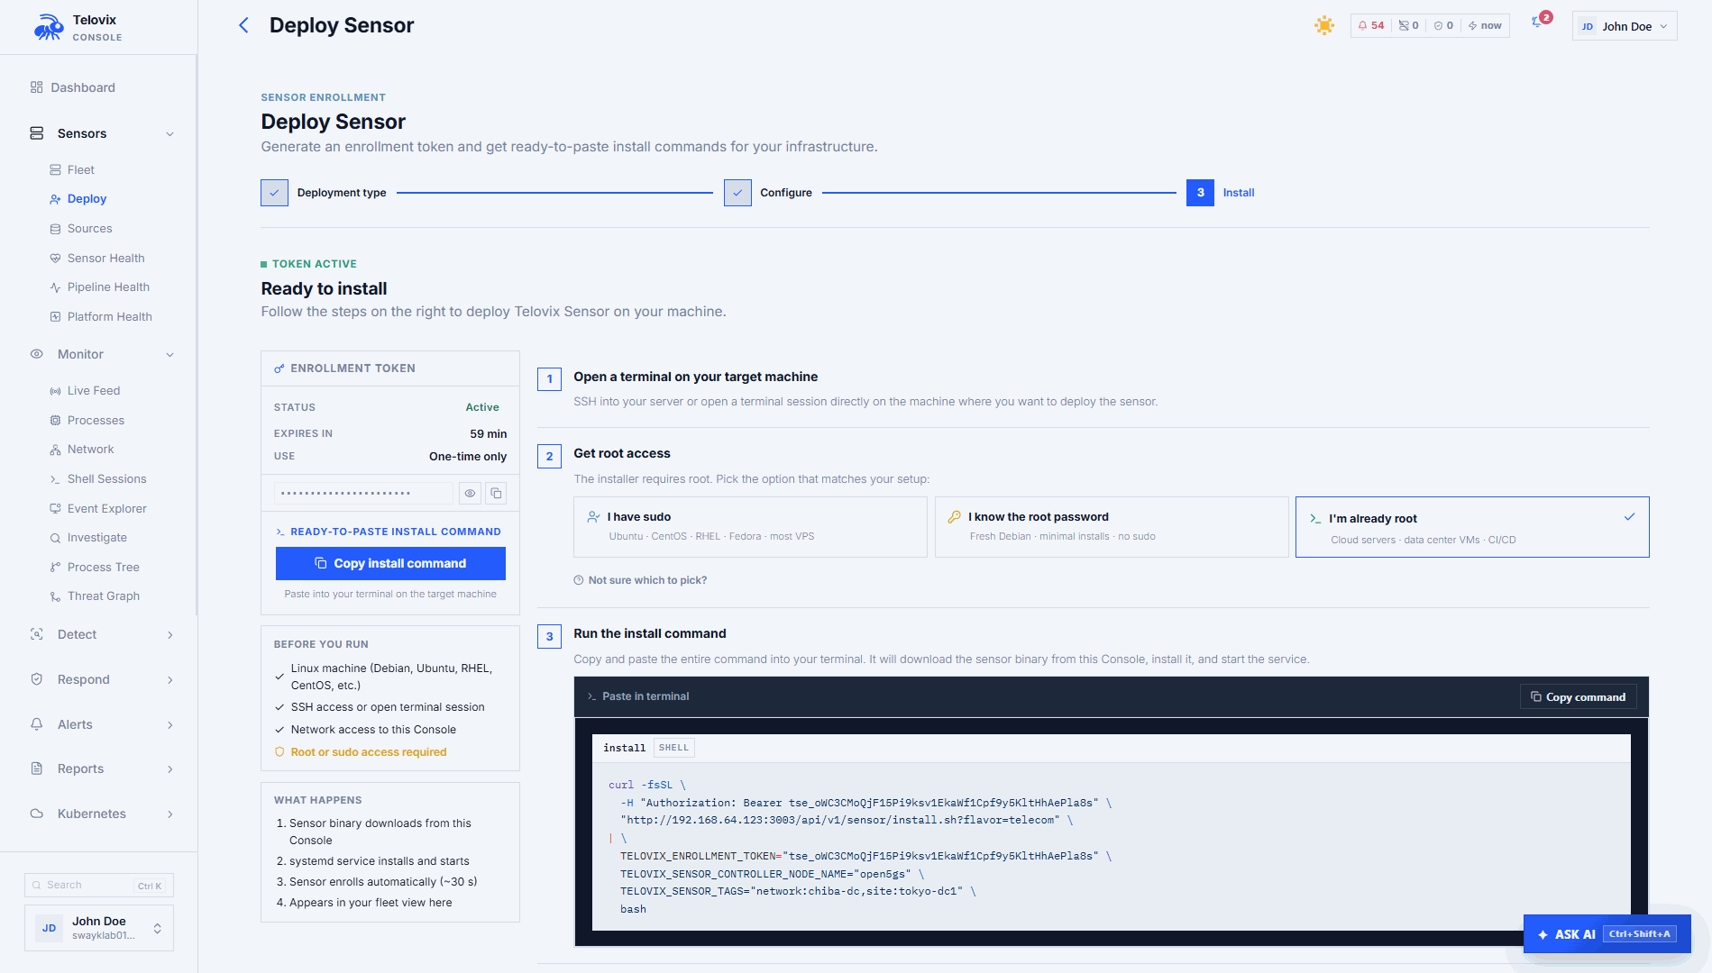Expand the Kubernetes section

point(102,814)
